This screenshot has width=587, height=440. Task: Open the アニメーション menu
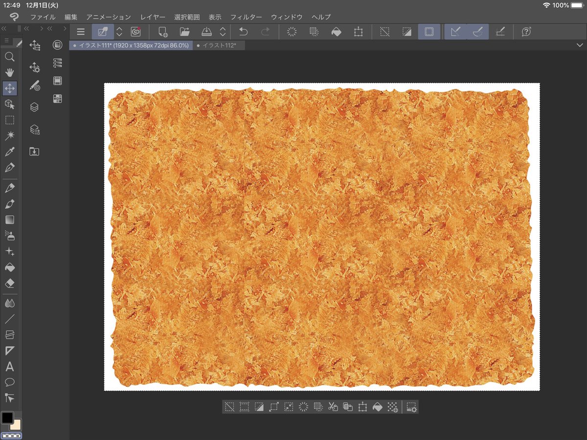pos(109,17)
